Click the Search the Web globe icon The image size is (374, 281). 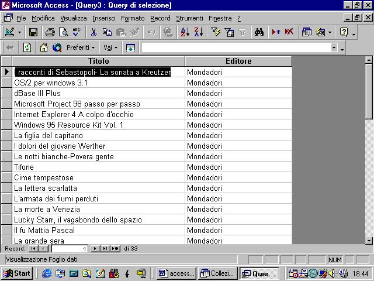[57, 48]
